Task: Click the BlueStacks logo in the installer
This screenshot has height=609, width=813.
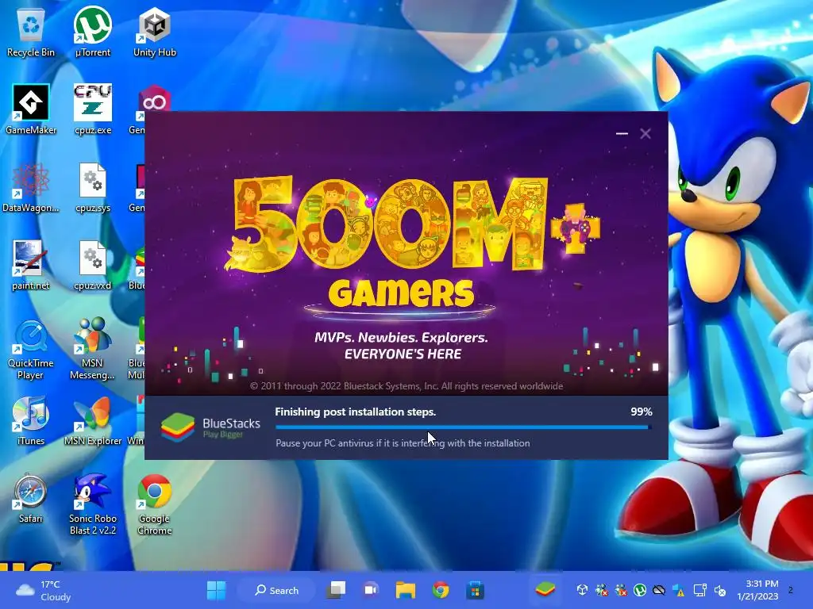Action: (210, 427)
